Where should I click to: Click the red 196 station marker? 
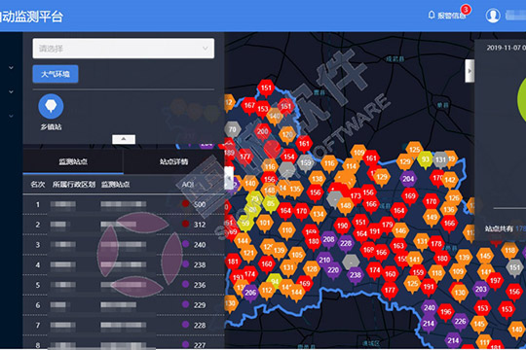tap(445, 312)
